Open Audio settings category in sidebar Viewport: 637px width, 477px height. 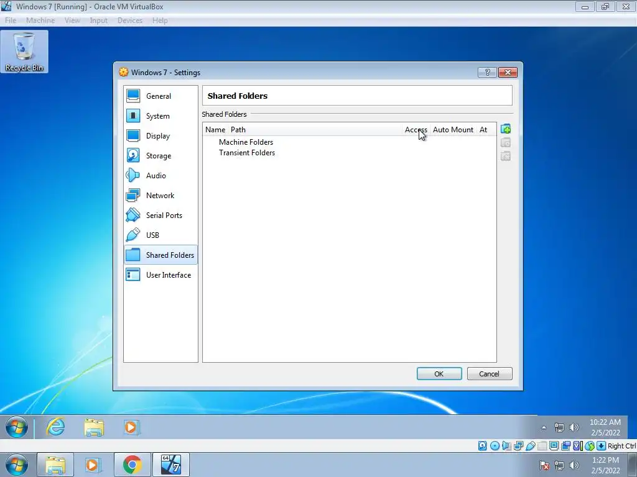[x=160, y=176]
